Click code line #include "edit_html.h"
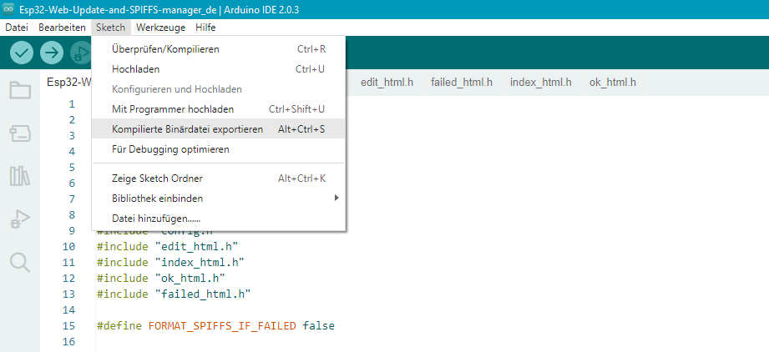 click(x=168, y=246)
